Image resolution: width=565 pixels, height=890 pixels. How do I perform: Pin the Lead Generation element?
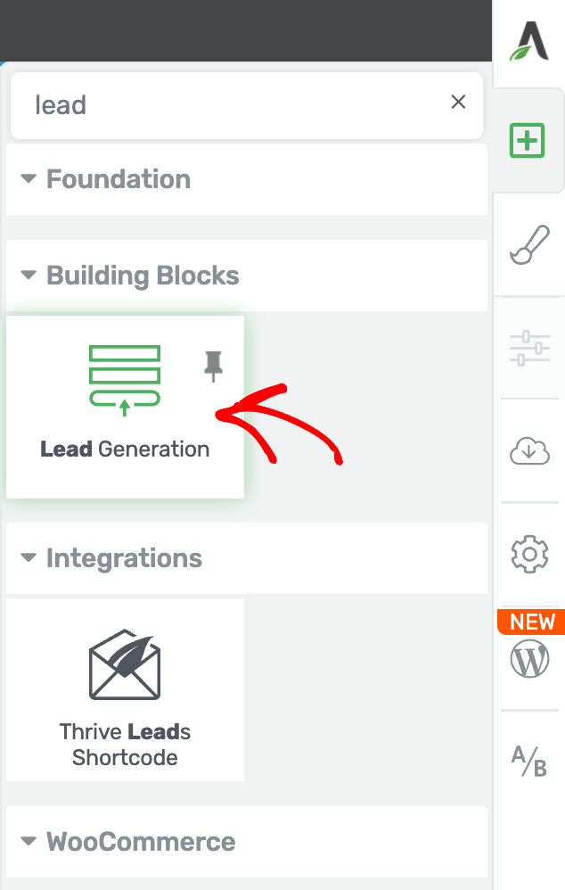[x=213, y=367]
